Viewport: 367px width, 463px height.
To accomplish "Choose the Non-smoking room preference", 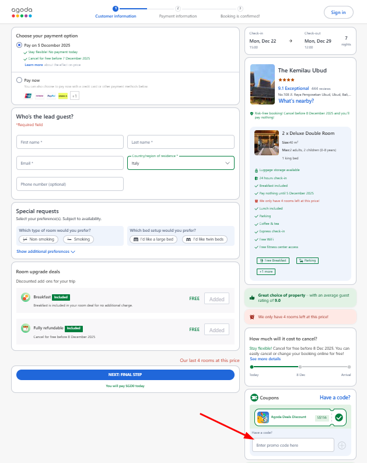I will pos(39,239).
